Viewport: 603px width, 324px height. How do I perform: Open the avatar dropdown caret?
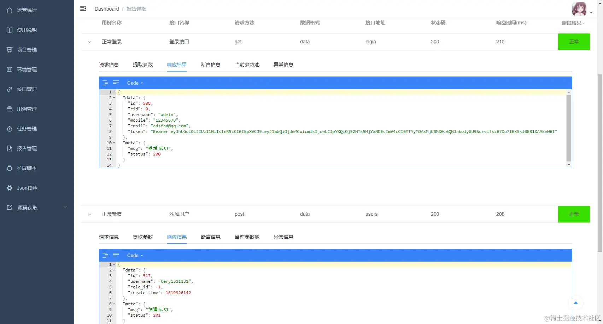(591, 13)
